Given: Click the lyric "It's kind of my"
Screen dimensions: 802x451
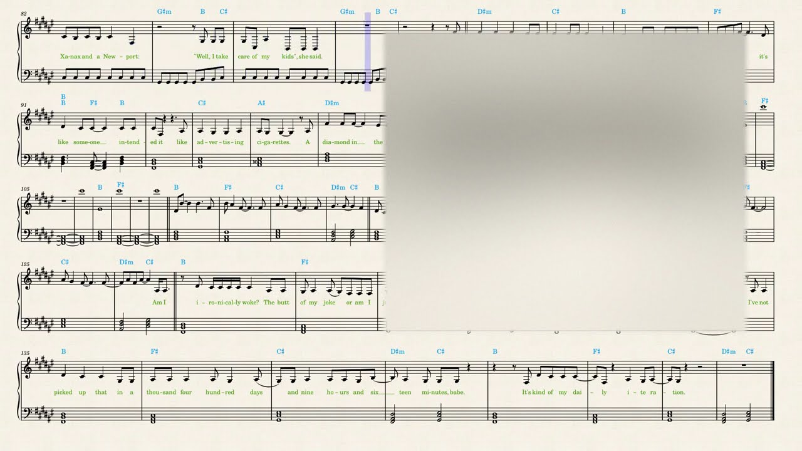Looking at the screenshot, I should [545, 392].
